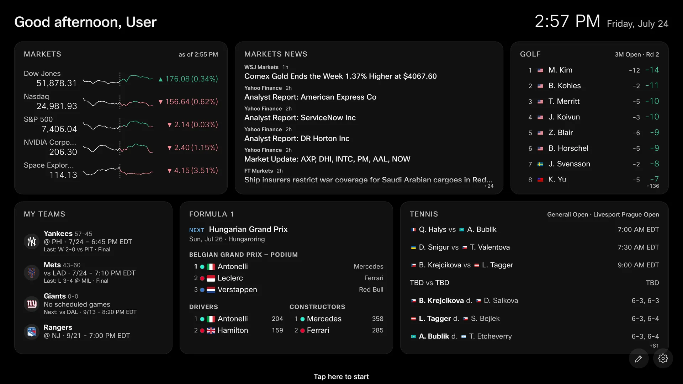This screenshot has height=384, width=683.
Task: Select the MY TEAMS panel header
Action: [x=44, y=214]
